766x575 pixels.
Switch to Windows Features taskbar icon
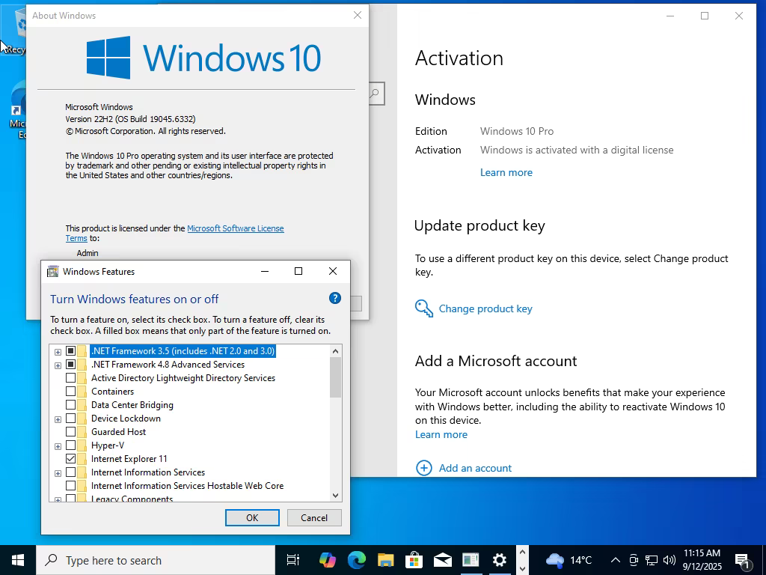(471, 560)
